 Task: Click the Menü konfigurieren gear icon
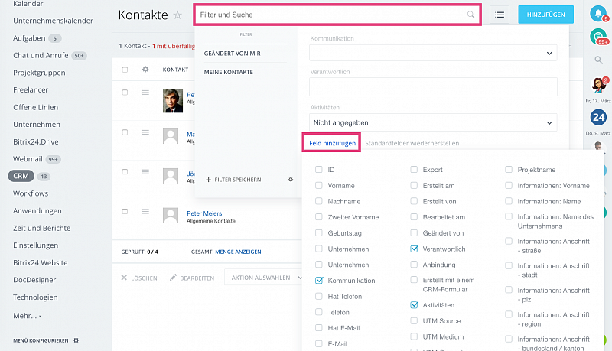(x=76, y=340)
